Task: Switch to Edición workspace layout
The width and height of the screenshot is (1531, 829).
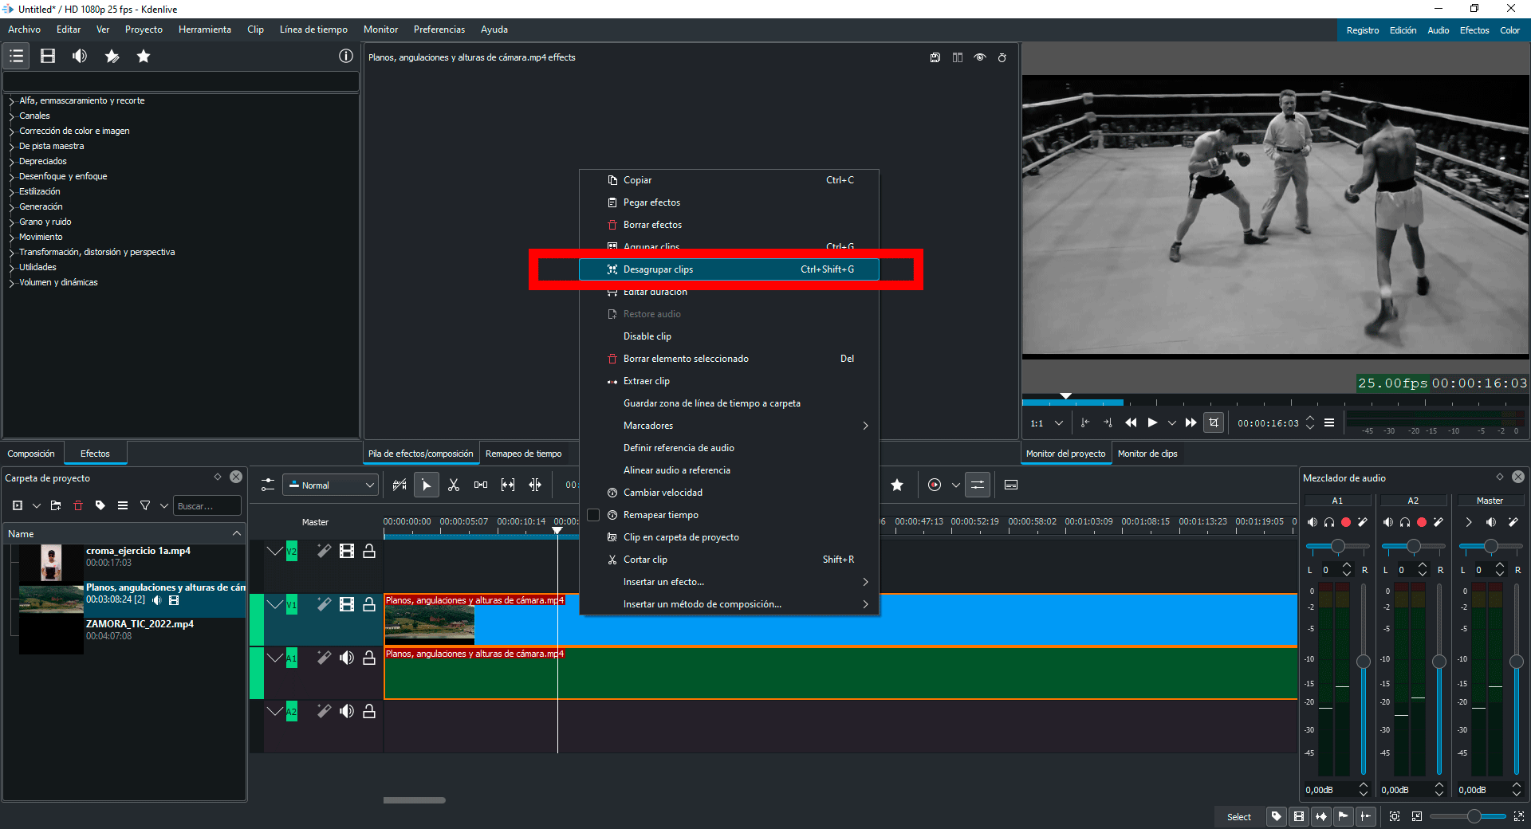Action: (x=1403, y=30)
